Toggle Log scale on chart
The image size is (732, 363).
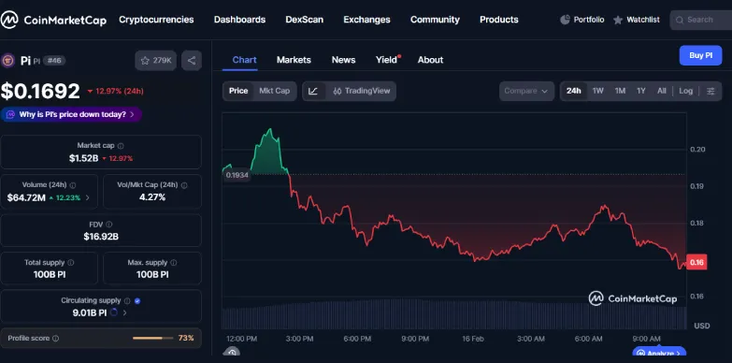pyautogui.click(x=686, y=91)
